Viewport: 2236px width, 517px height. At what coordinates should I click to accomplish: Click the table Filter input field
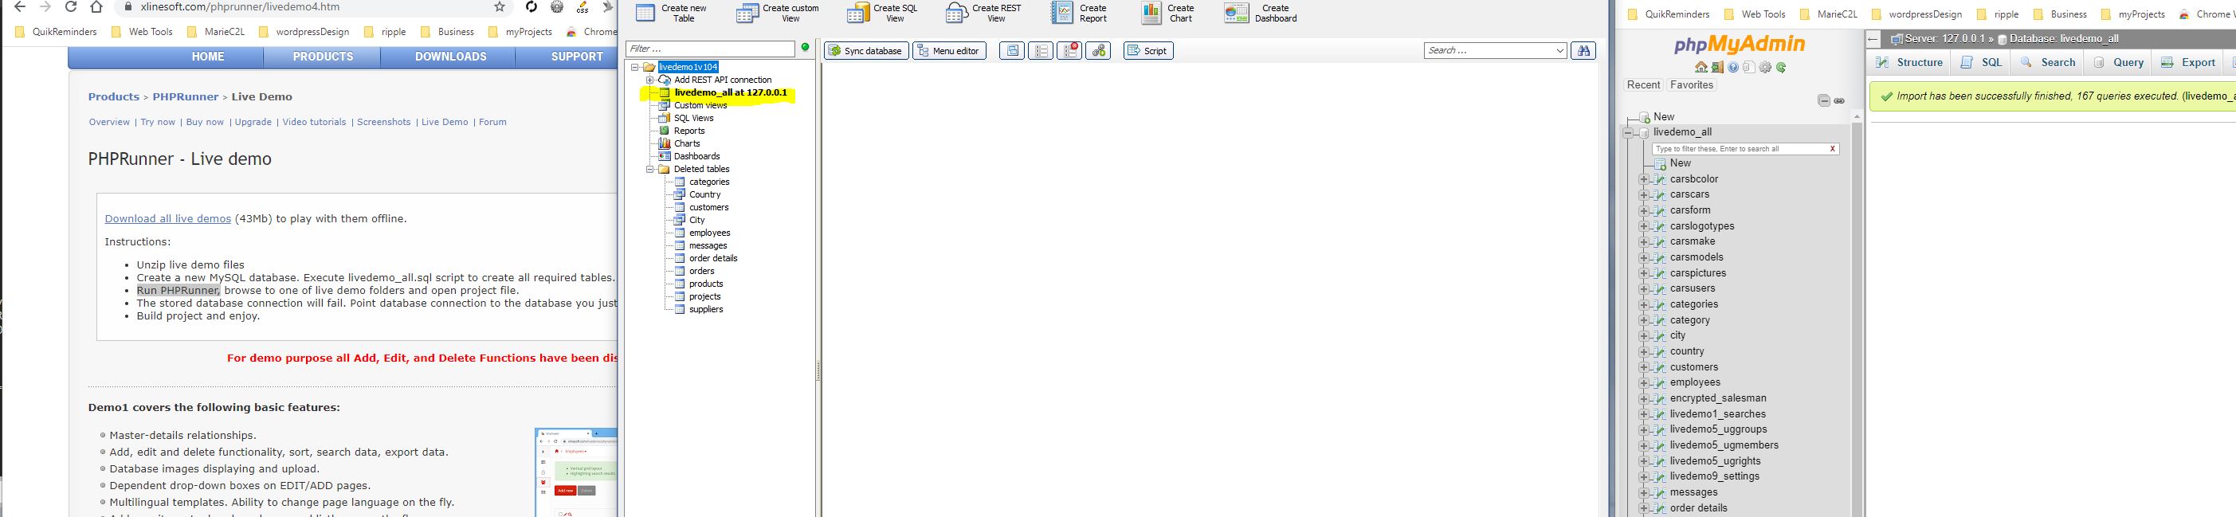click(x=709, y=49)
